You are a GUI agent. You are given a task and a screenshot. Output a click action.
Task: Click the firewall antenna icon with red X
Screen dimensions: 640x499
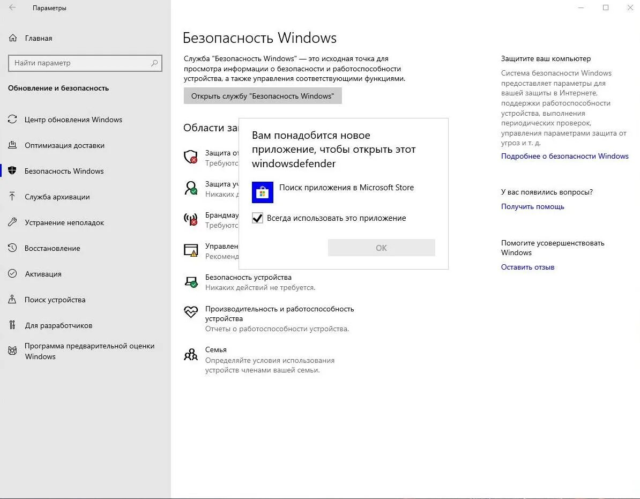[x=191, y=219]
